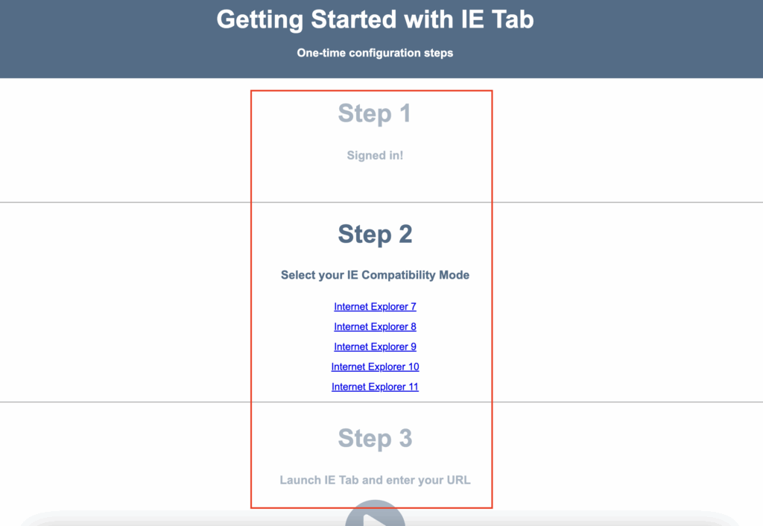This screenshot has width=763, height=526.
Task: Click the Step 1 heading
Action: [x=375, y=113]
